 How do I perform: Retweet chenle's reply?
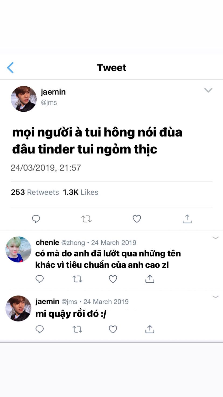click(77, 279)
